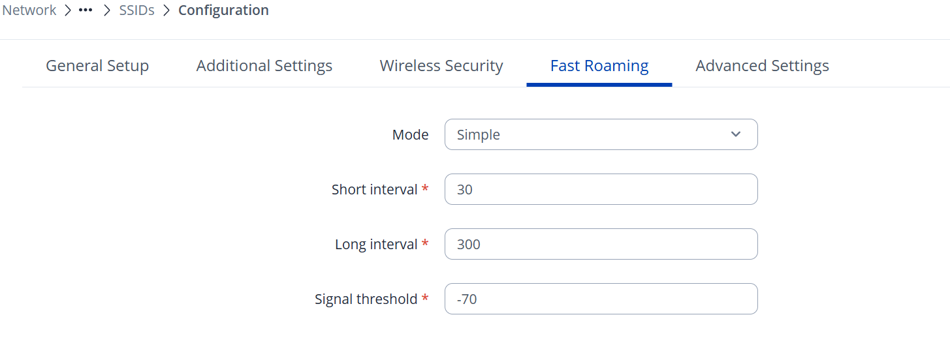This screenshot has width=950, height=349.
Task: Go back to SSIDs via breadcrumb
Action: (x=136, y=11)
